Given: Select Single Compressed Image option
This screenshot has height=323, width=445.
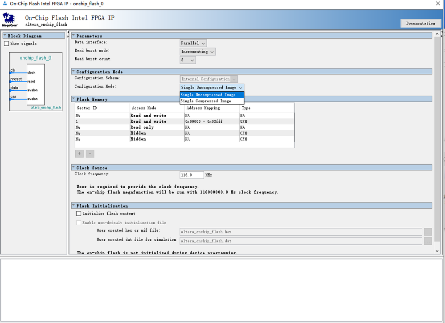Looking at the screenshot, I should pyautogui.click(x=212, y=101).
